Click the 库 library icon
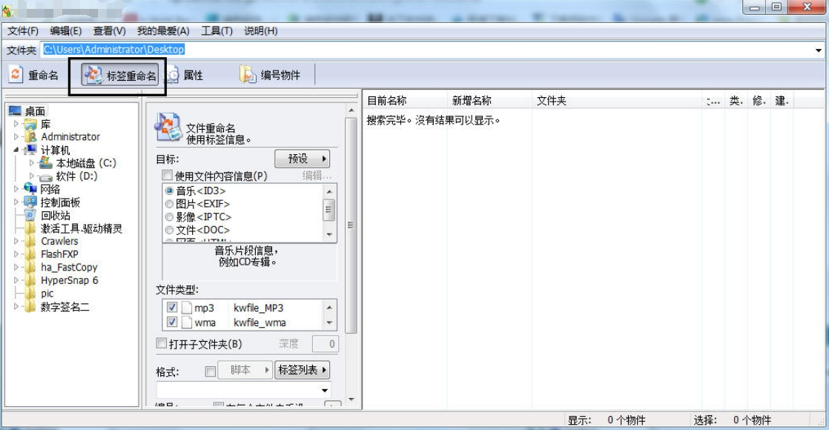Viewport: 829px width, 430px height. (x=30, y=124)
